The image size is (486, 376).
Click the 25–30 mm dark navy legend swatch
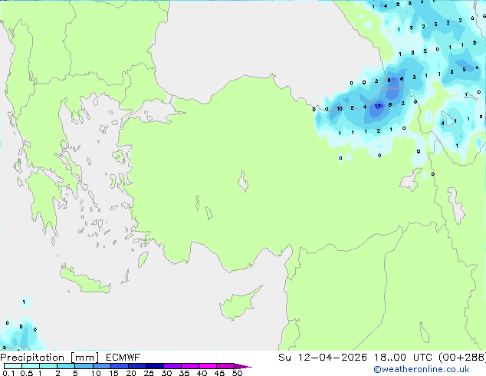155,366
